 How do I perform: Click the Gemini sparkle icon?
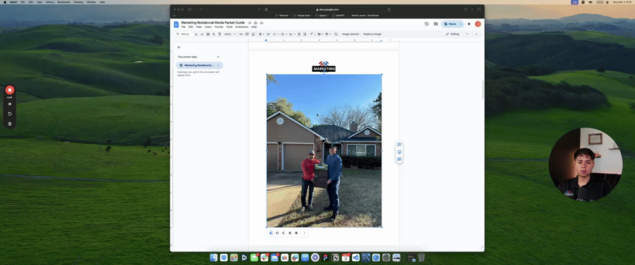coord(469,24)
